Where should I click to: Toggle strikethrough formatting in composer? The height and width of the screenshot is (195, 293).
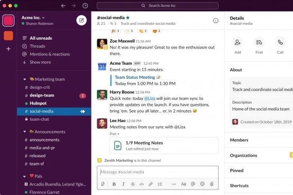pyautogui.click(x=133, y=184)
